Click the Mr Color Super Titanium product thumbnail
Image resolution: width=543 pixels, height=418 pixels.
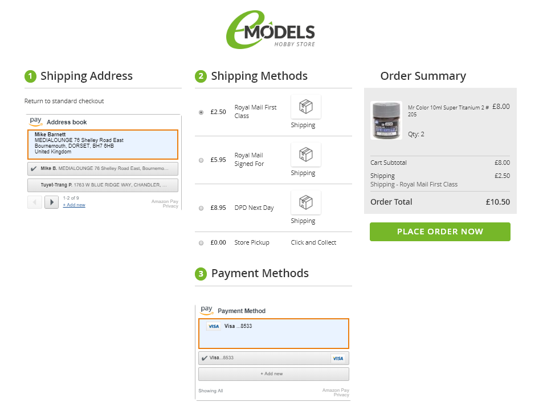tap(386, 120)
